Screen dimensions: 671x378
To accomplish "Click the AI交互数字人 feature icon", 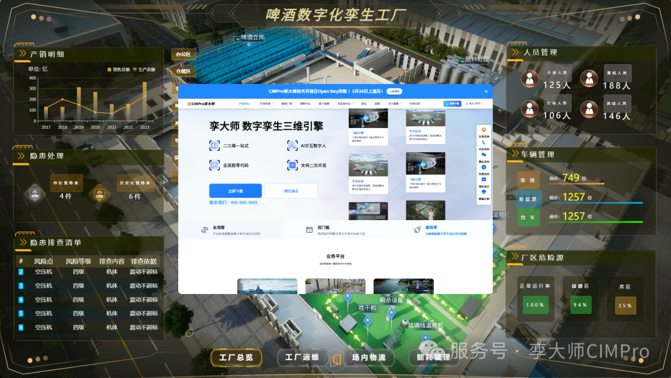I will pyautogui.click(x=292, y=145).
